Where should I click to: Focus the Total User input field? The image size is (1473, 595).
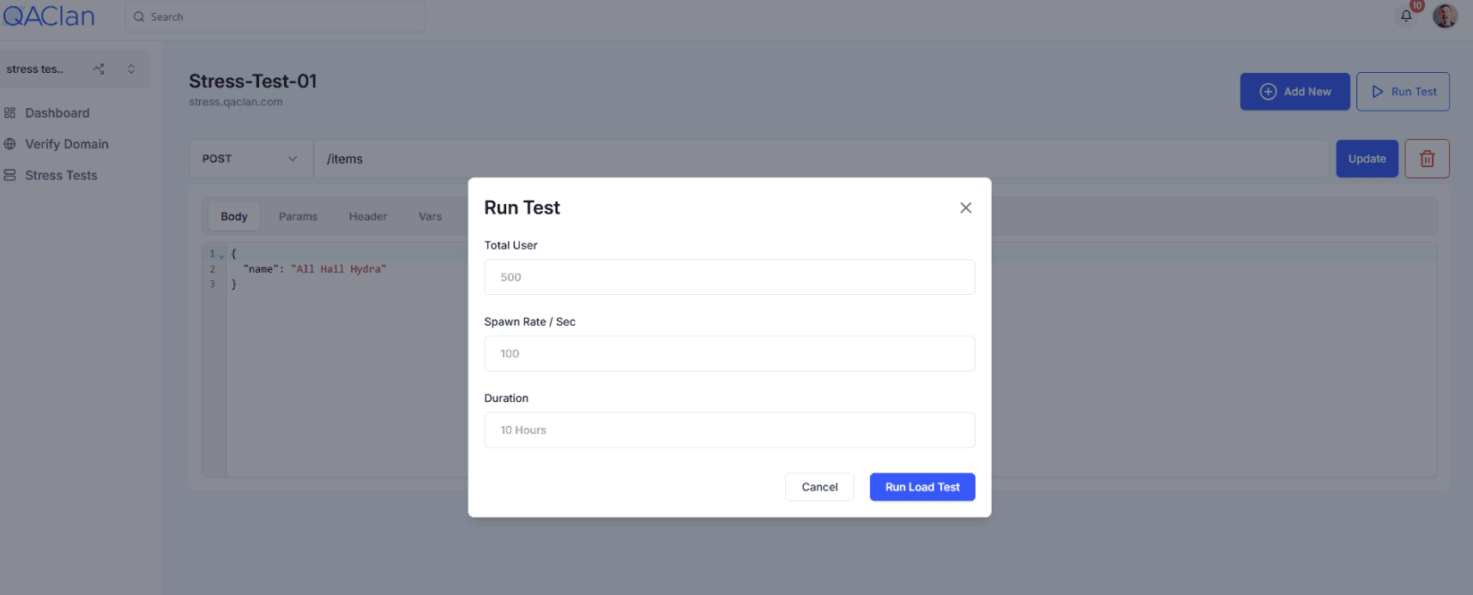tap(729, 277)
